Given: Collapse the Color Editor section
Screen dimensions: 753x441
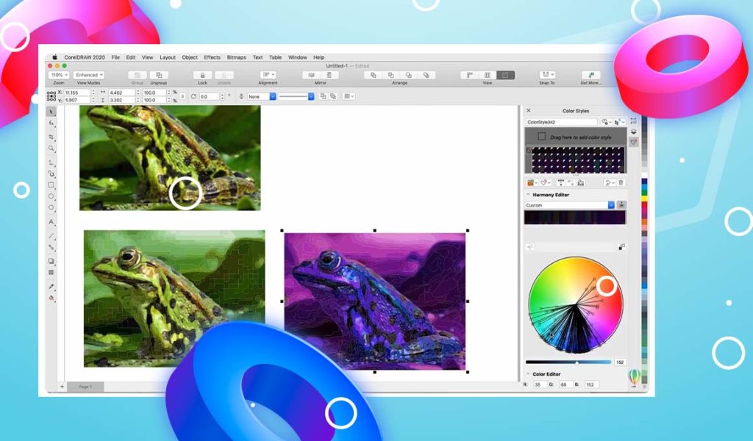Looking at the screenshot, I should (x=528, y=374).
